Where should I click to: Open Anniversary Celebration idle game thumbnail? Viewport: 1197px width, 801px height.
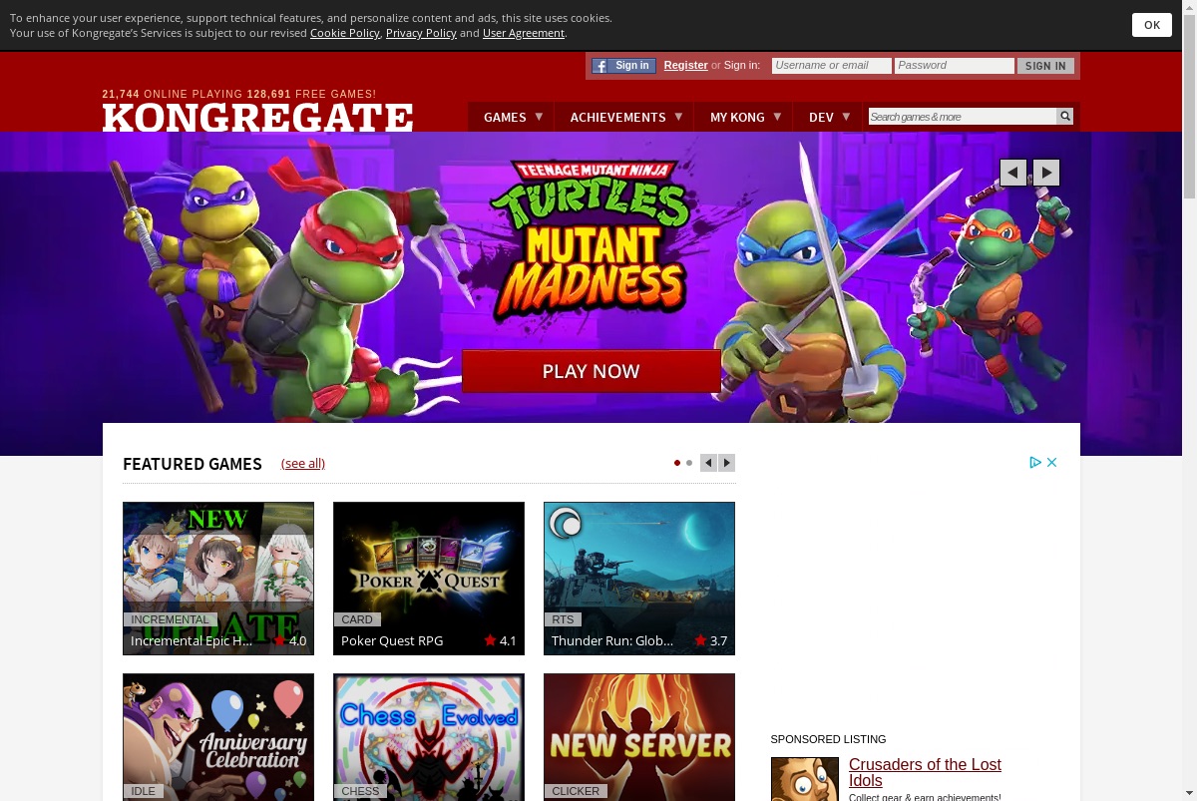pos(218,737)
